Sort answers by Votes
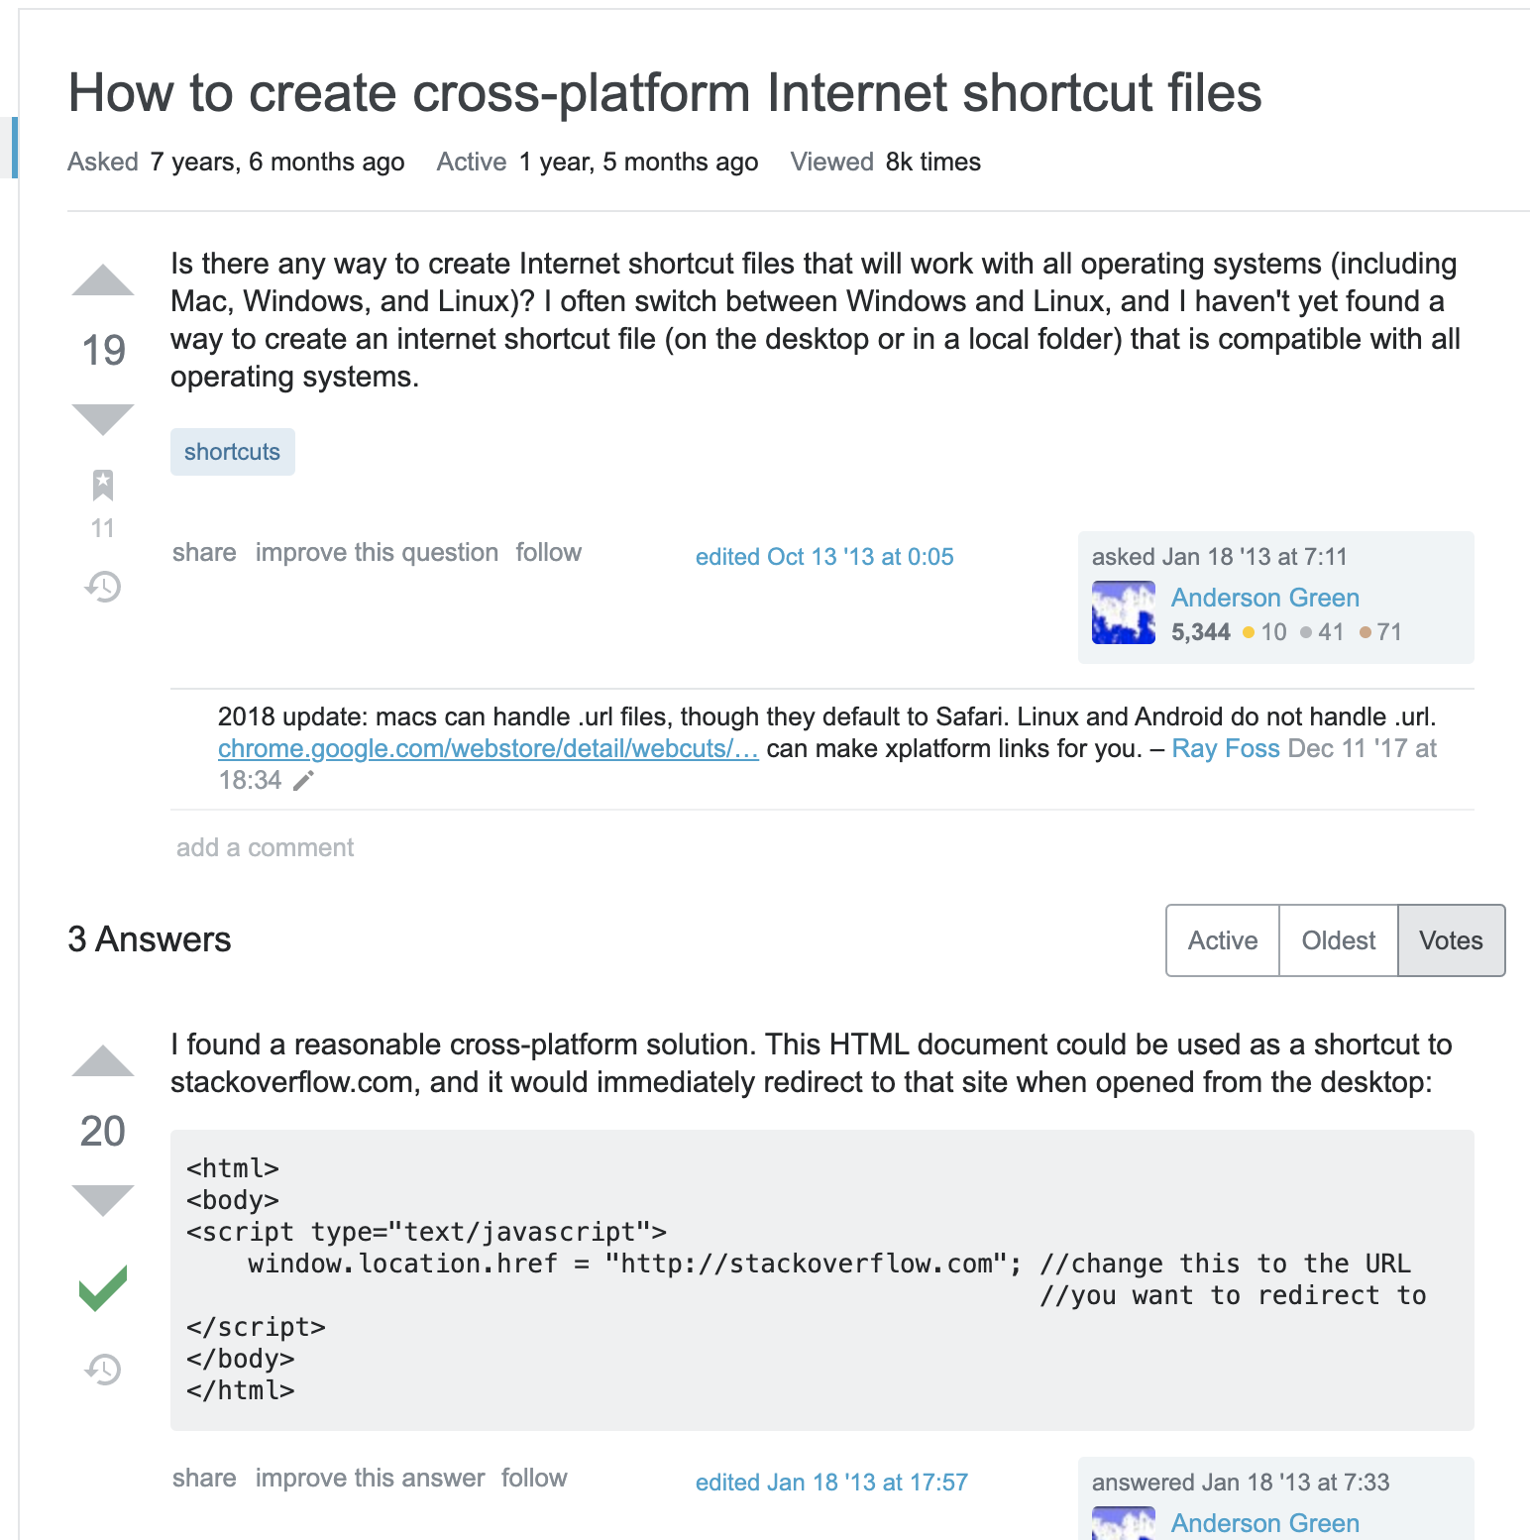Viewport: 1530px width, 1540px height. coord(1452,940)
